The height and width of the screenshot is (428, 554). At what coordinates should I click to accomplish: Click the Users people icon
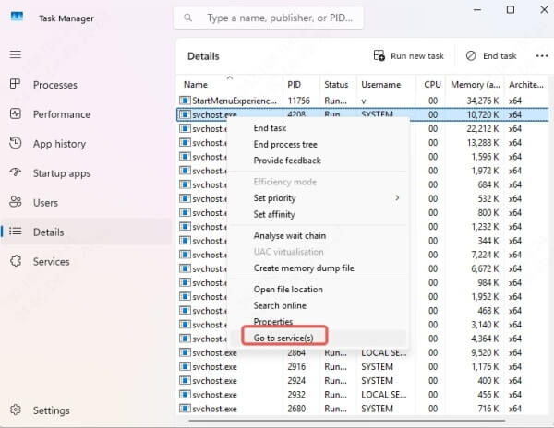pyautogui.click(x=15, y=202)
